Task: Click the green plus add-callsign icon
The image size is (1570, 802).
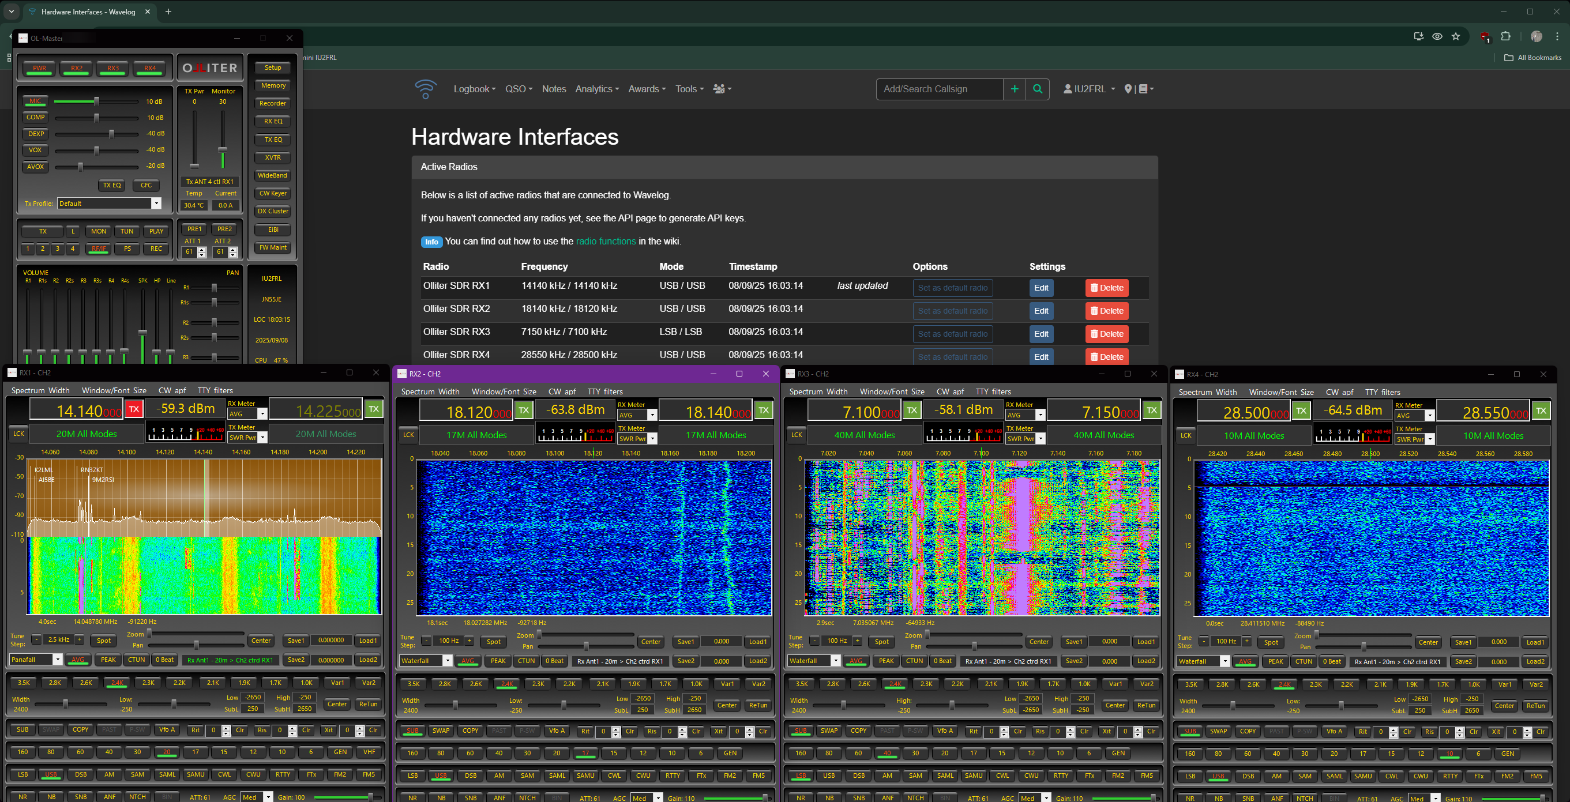Action: coord(1014,89)
